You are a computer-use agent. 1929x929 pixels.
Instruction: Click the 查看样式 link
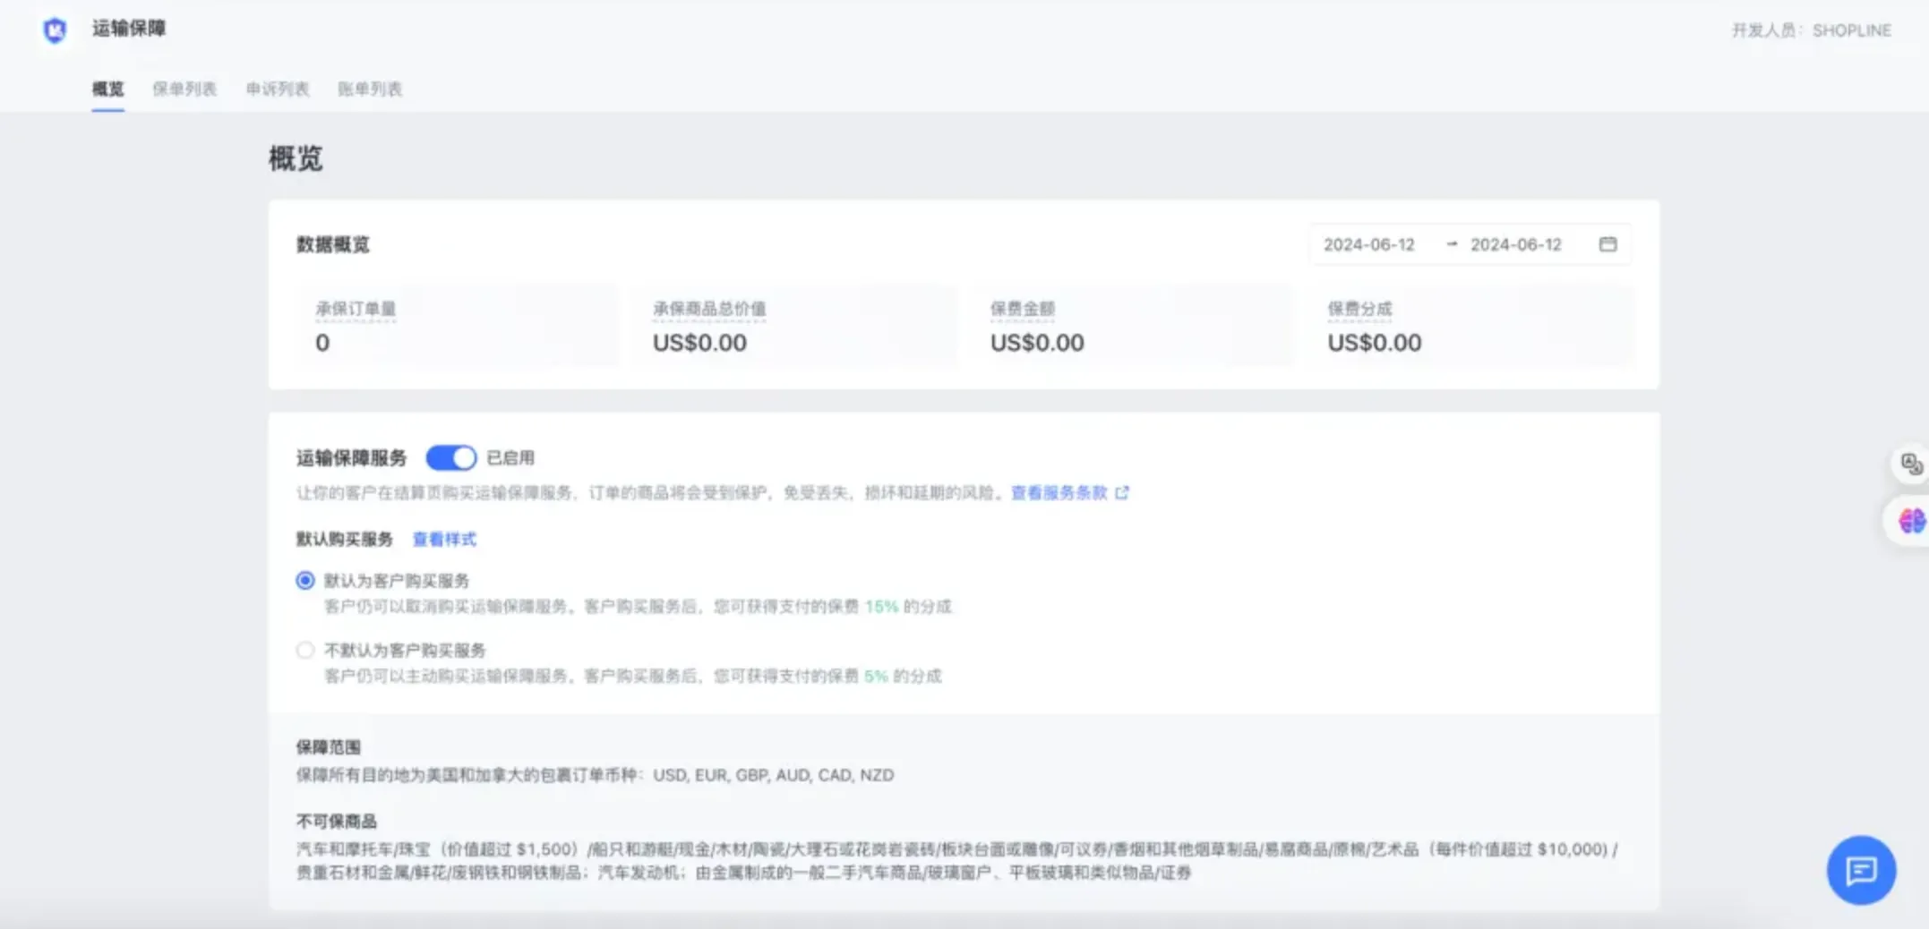(444, 539)
